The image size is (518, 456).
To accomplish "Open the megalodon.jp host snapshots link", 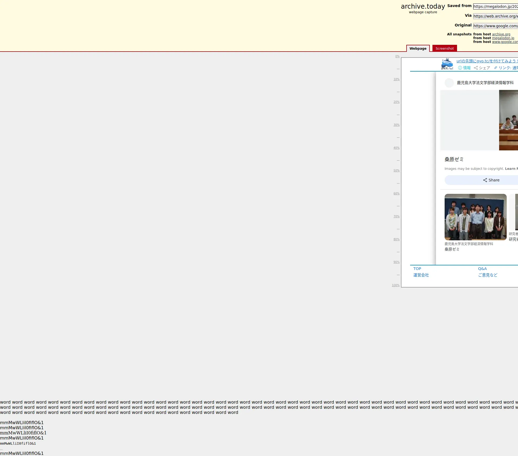I will tap(503, 38).
